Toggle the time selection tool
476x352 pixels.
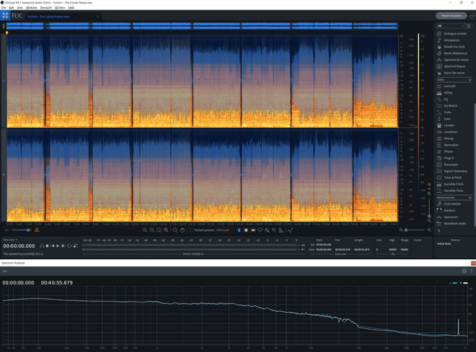coord(239,230)
